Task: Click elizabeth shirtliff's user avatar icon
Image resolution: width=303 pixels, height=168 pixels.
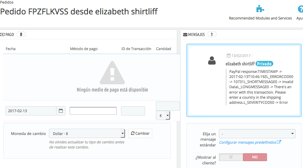Action: [x=212, y=60]
